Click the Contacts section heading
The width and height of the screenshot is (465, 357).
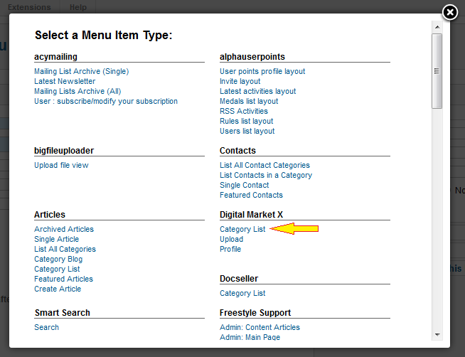238,151
